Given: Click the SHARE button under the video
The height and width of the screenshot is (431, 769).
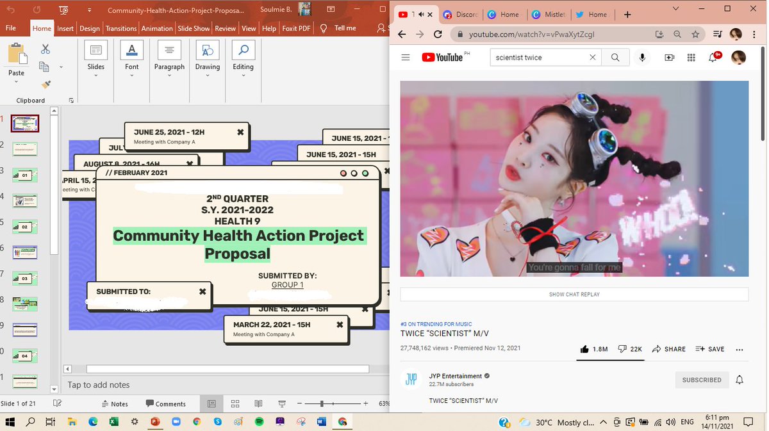Looking at the screenshot, I should 669,349.
